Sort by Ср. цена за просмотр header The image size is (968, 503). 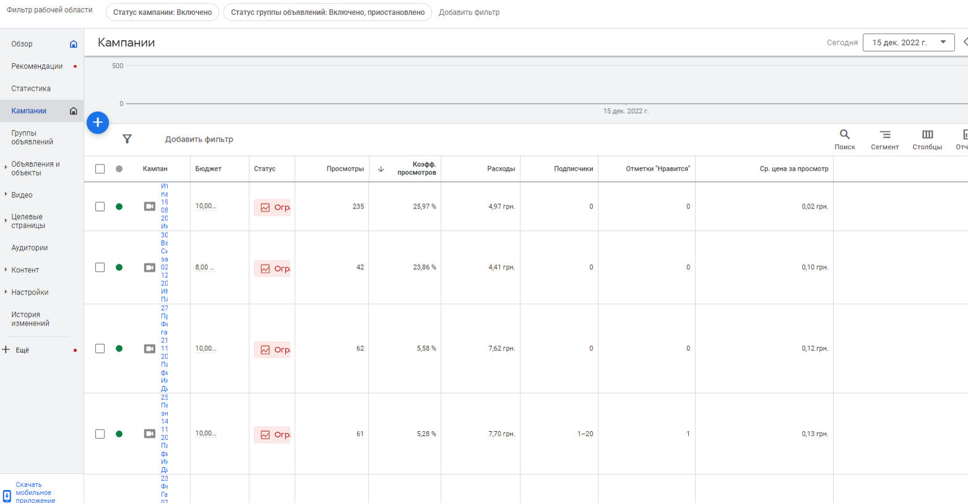point(793,169)
